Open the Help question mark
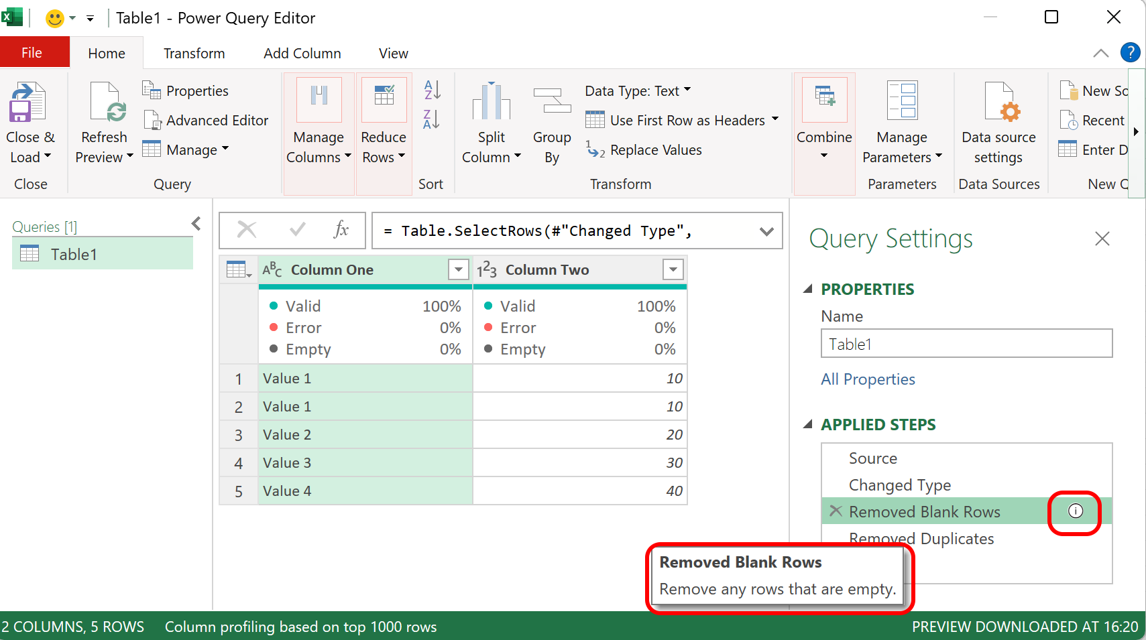 [x=1130, y=52]
